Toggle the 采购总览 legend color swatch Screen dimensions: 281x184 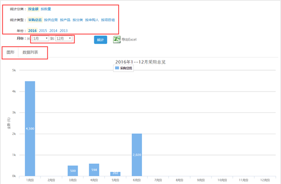(x=117, y=68)
